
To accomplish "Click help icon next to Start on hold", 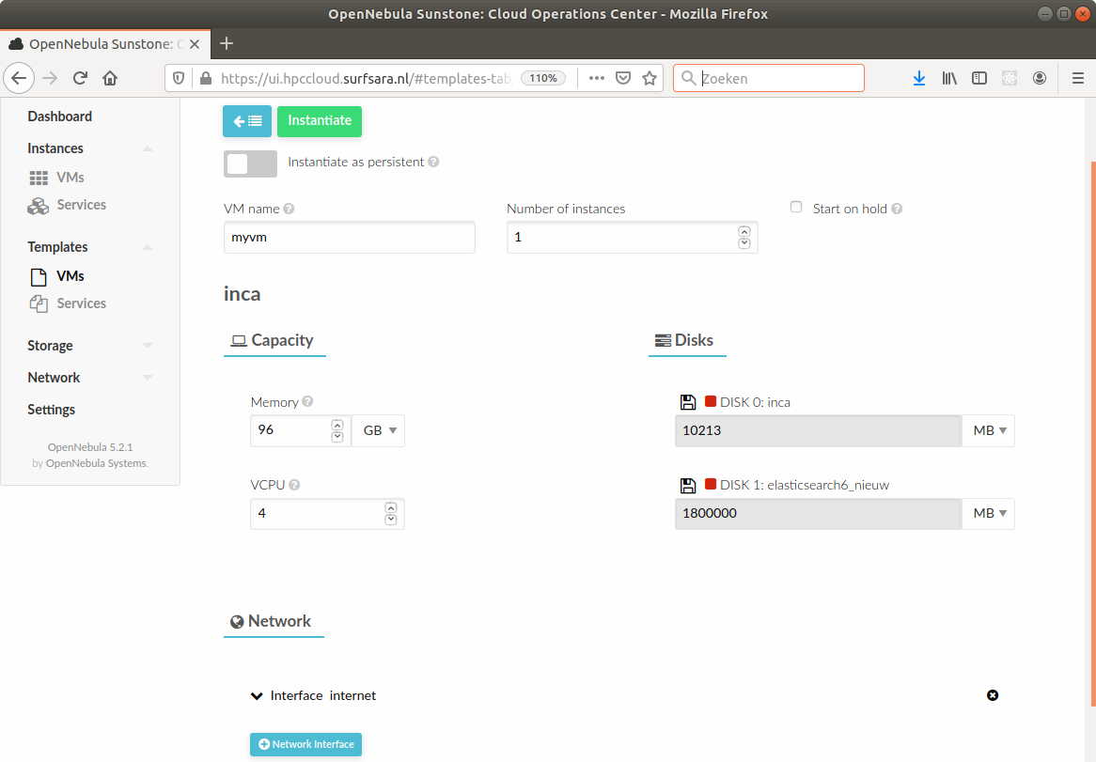I will pyautogui.click(x=897, y=209).
